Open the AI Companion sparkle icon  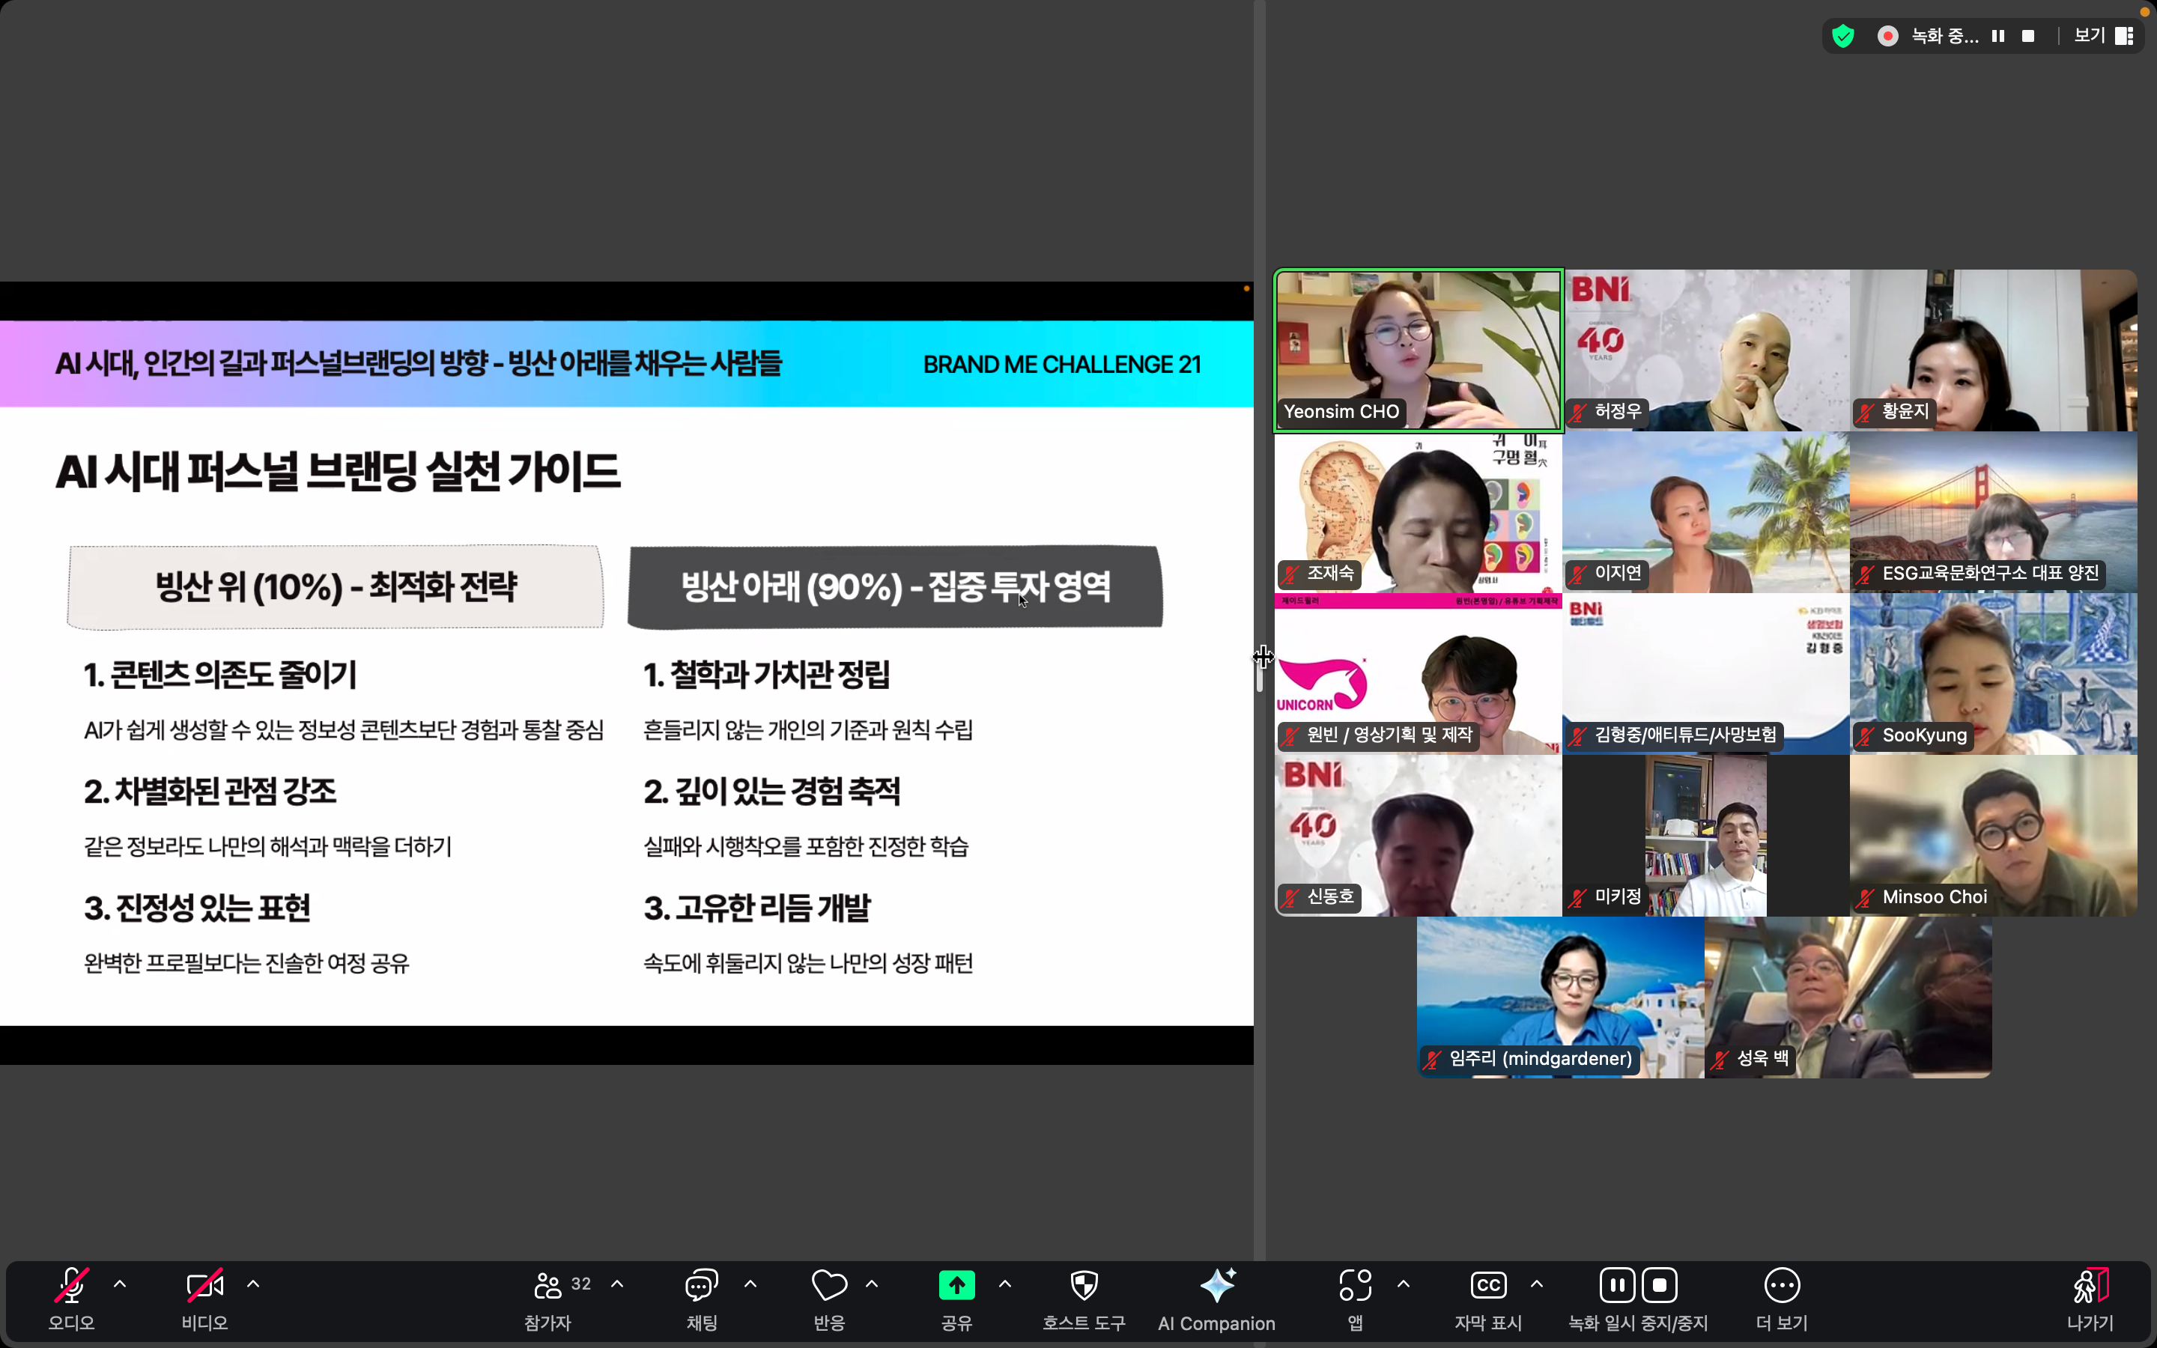point(1216,1286)
